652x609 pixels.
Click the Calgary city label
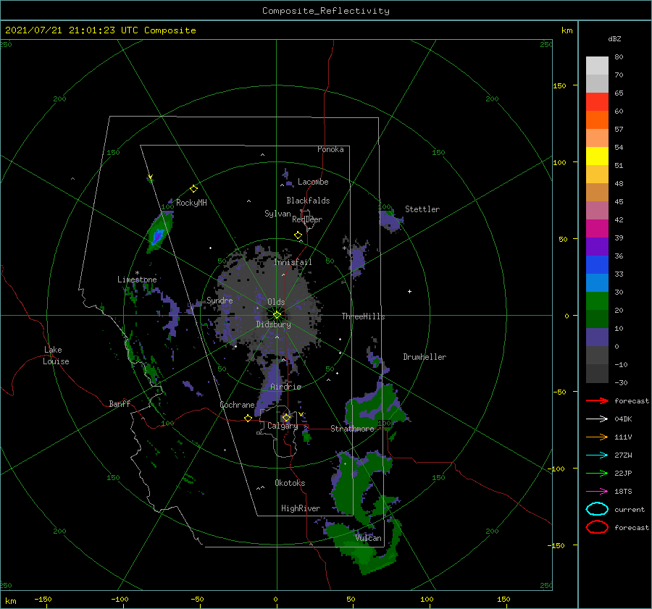(x=283, y=426)
